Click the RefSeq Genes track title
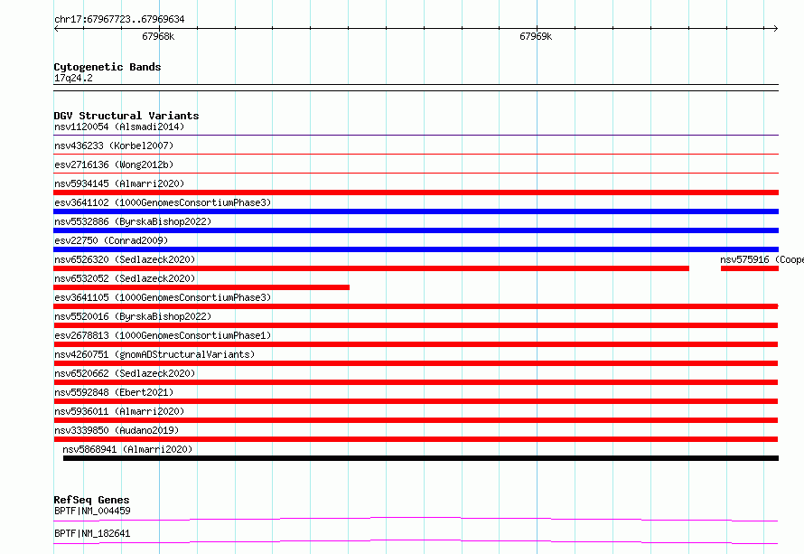 click(91, 500)
